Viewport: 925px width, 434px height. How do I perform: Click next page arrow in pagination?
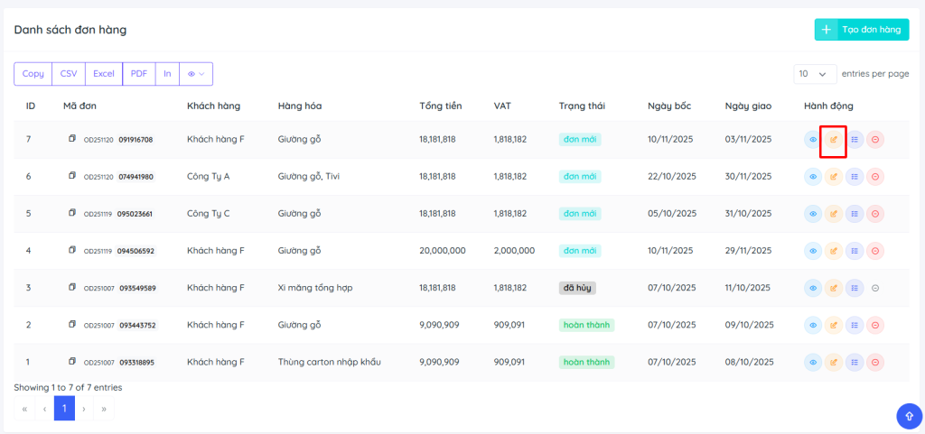[84, 409]
